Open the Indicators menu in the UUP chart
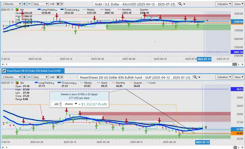Image resolution: width=245 pixels, height=149 pixels. pyautogui.click(x=224, y=77)
